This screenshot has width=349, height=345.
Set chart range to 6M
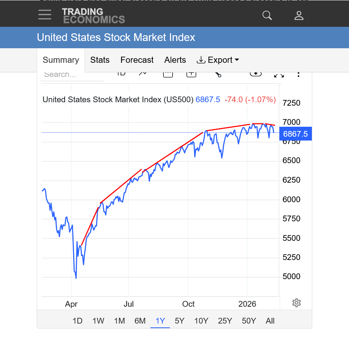click(140, 321)
